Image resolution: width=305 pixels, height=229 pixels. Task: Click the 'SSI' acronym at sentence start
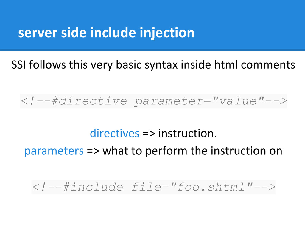coord(18,65)
